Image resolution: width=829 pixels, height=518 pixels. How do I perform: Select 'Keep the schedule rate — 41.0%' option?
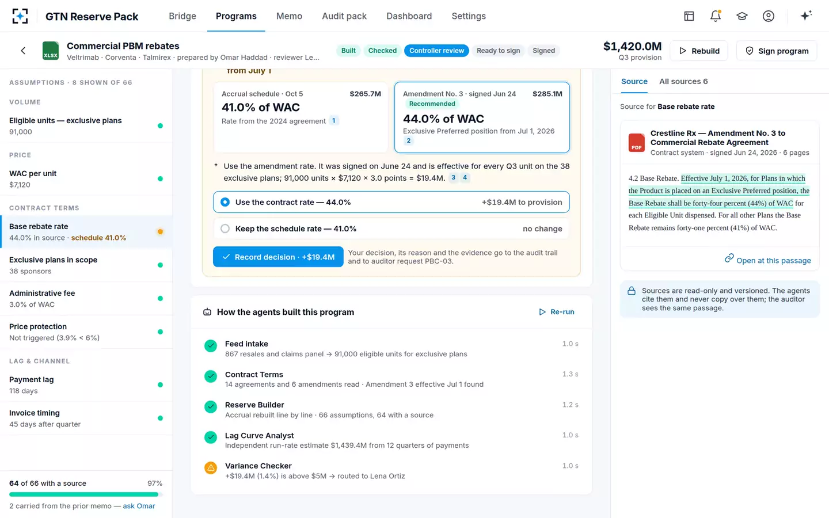tap(391, 228)
